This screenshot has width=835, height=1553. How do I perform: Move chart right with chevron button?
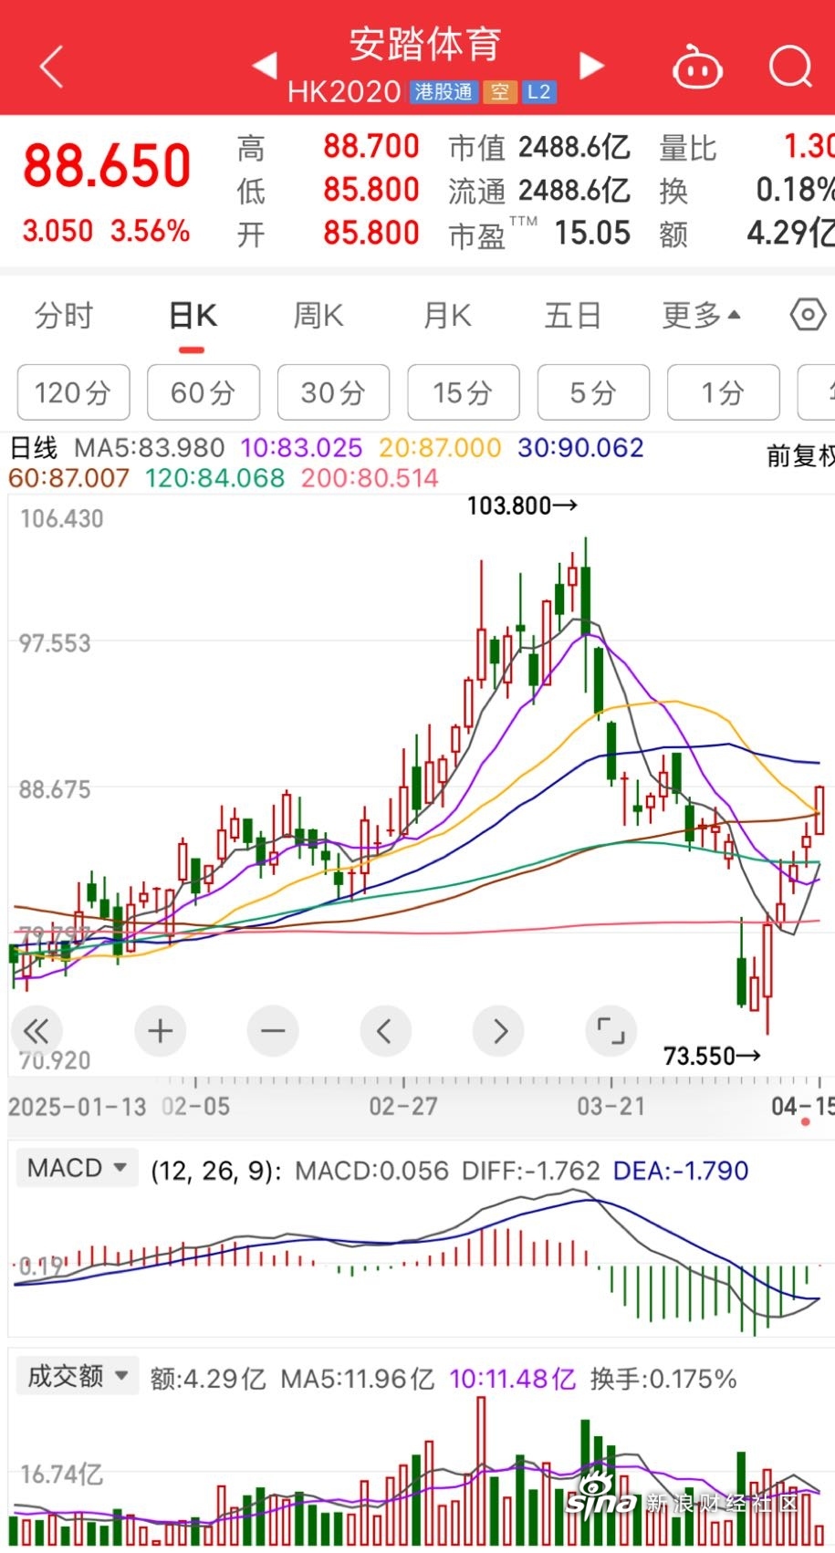[x=498, y=1031]
